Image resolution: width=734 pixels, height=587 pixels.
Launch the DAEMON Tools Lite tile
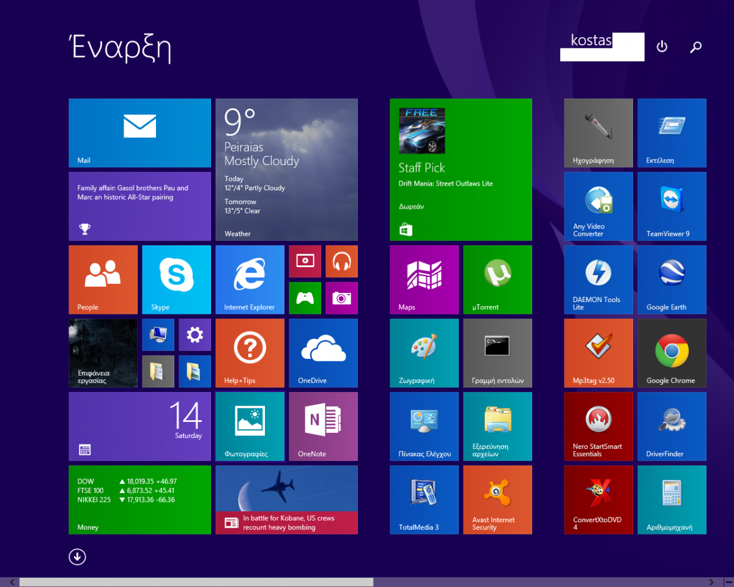(598, 279)
